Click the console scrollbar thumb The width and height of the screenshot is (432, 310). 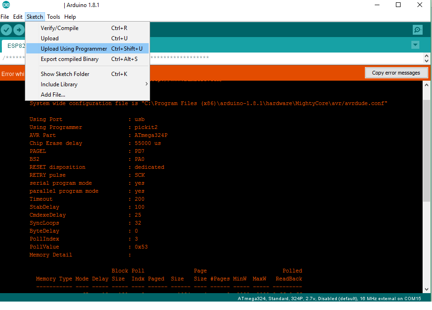(426, 151)
